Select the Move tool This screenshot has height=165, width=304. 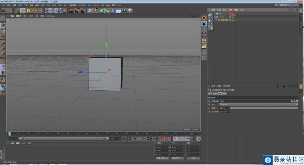pos(22,11)
